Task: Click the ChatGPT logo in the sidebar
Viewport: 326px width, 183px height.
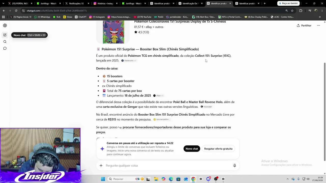Action: (x=5, y=25)
